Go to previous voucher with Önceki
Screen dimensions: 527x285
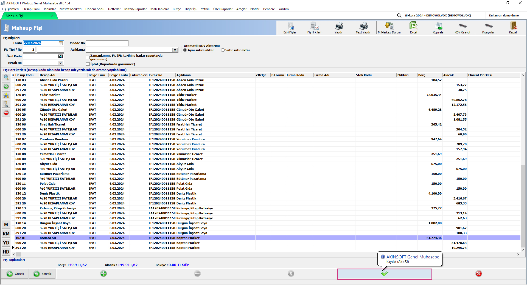15,274
